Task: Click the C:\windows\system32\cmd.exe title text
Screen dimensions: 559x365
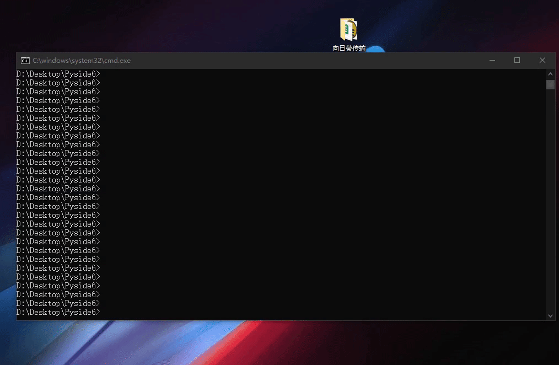Action: click(x=82, y=61)
